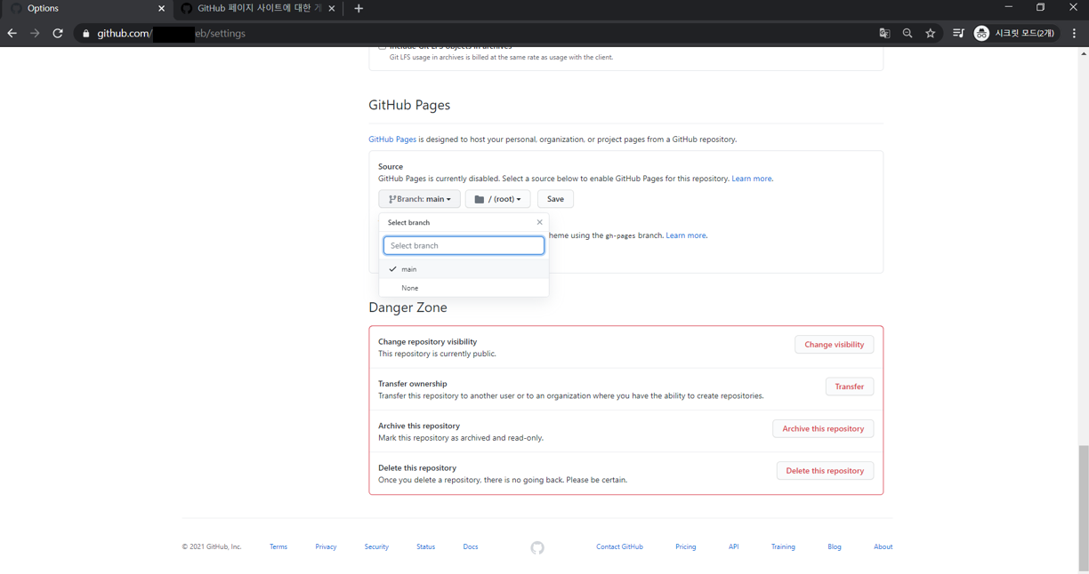This screenshot has width=1089, height=574.
Task: Open the Branch: main dropdown
Action: click(419, 199)
